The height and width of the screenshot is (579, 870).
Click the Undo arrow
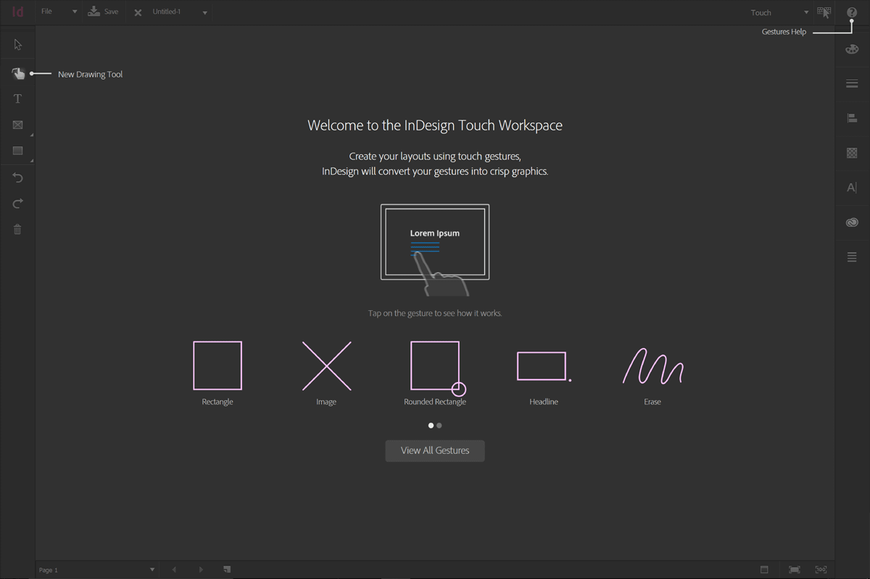(x=17, y=178)
